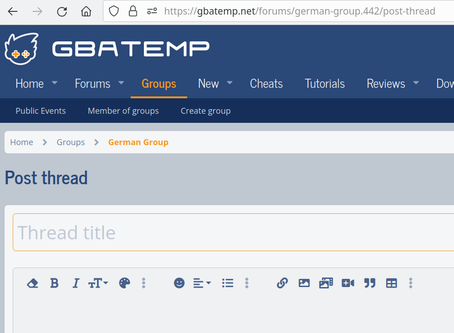Select the Groups nav tab
The image size is (454, 333).
(158, 84)
